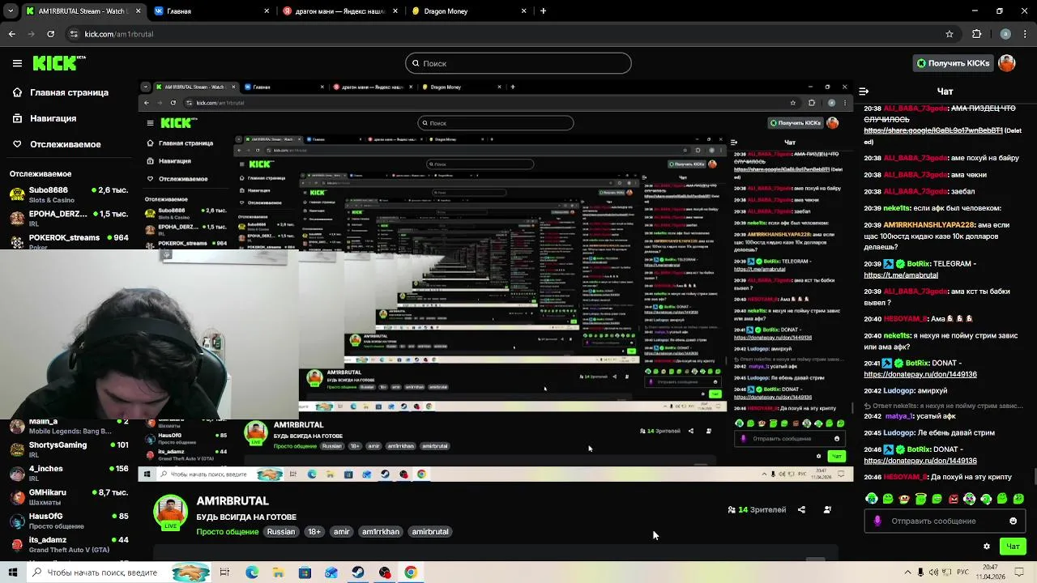
Task: Click the Windows taskbar search box
Action: 117,572
